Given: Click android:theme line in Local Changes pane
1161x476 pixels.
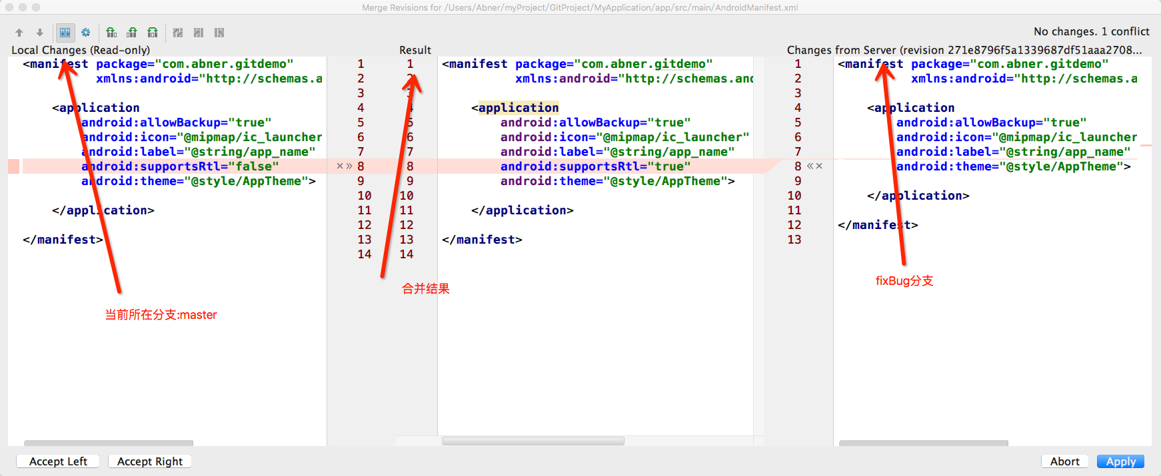Looking at the screenshot, I should click(199, 181).
